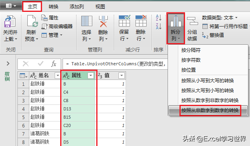Click the 刷新预览 icon
This screenshot has height=146, width=250.
point(32,21)
